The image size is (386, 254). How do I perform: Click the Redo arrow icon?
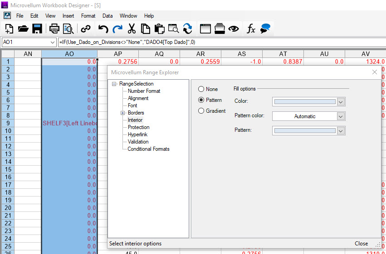(117, 29)
